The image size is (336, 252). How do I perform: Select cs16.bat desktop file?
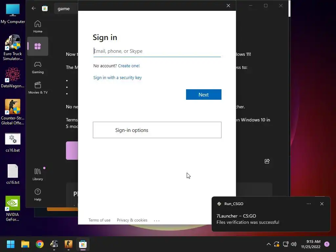coord(13,142)
